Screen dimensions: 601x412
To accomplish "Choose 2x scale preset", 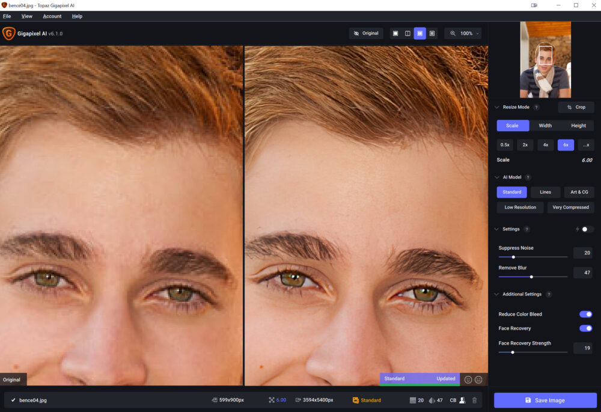I will [x=525, y=145].
